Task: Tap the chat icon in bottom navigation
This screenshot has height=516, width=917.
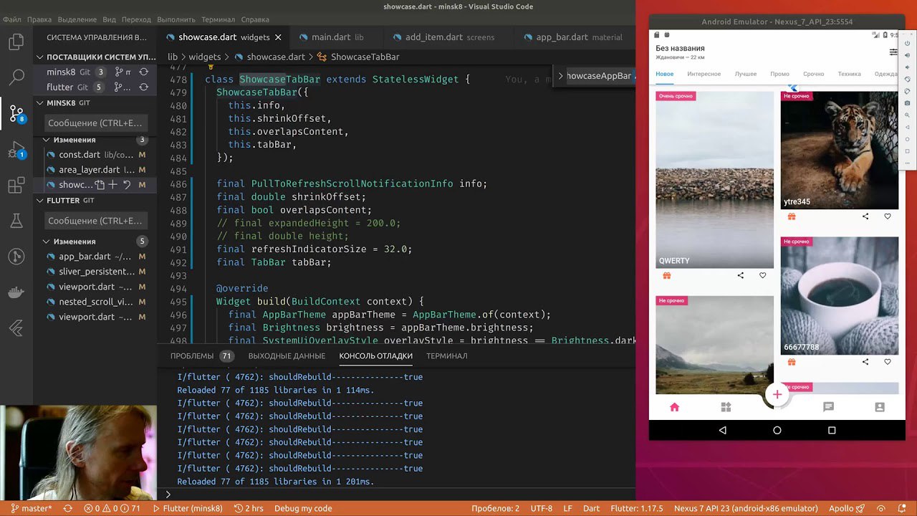Action: point(828,407)
